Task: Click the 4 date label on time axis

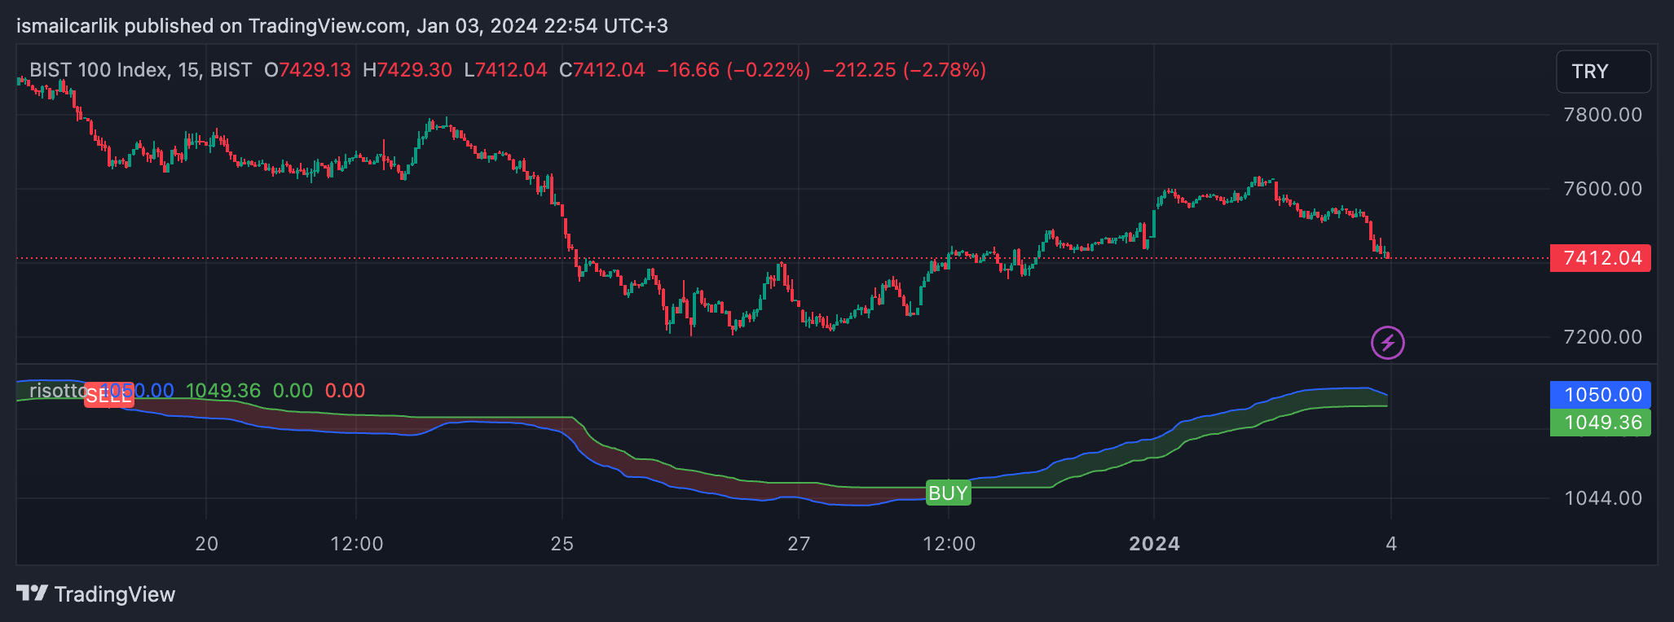Action: pos(1391,544)
